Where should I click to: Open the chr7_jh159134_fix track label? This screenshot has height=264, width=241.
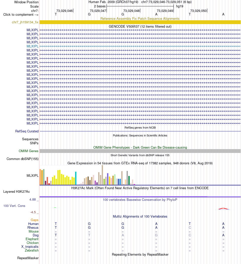(x=25, y=22)
